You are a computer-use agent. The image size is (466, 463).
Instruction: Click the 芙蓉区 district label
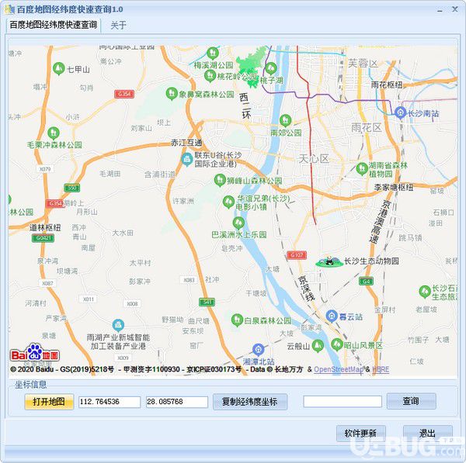[363, 64]
